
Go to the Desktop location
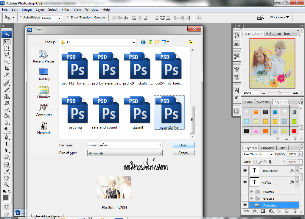[x=44, y=75]
